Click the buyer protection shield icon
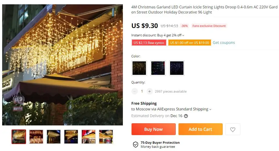279x151 pixels. [x=135, y=144]
